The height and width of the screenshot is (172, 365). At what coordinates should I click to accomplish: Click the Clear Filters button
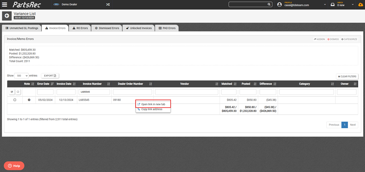pyautogui.click(x=347, y=76)
